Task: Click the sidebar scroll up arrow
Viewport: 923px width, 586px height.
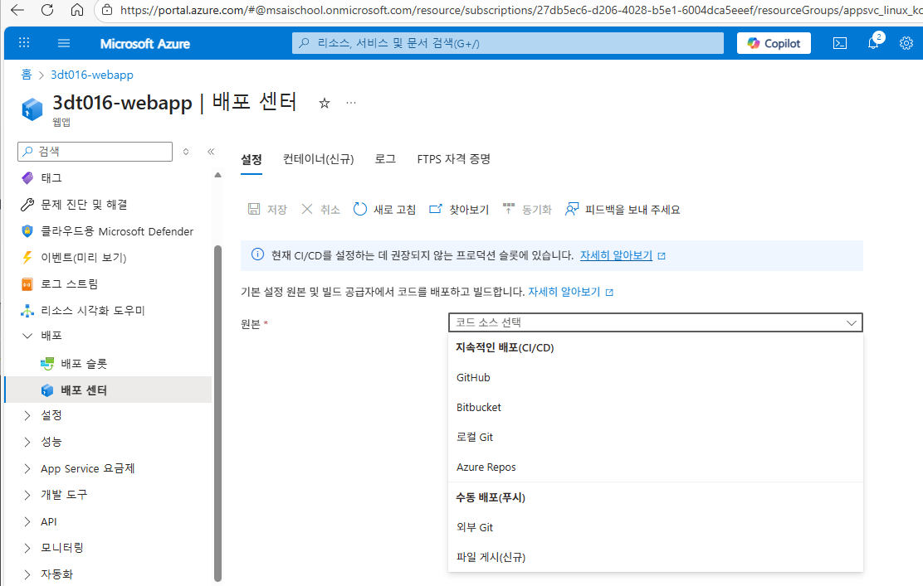Action: point(217,175)
